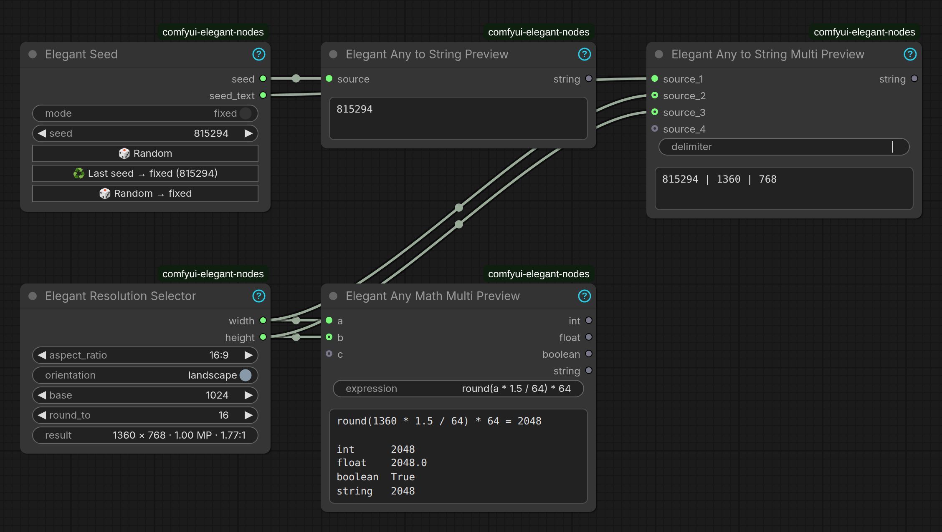Open help for Elegant Seed node

point(259,54)
